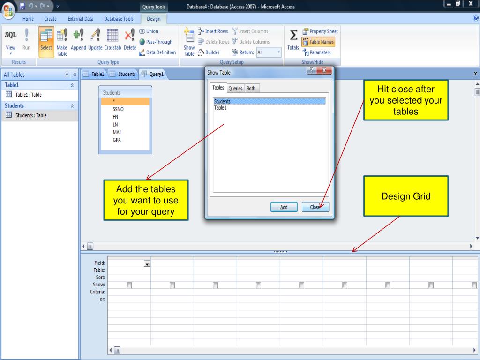Collapse the Students group in navigation pane
The image size is (480, 360).
click(72, 105)
